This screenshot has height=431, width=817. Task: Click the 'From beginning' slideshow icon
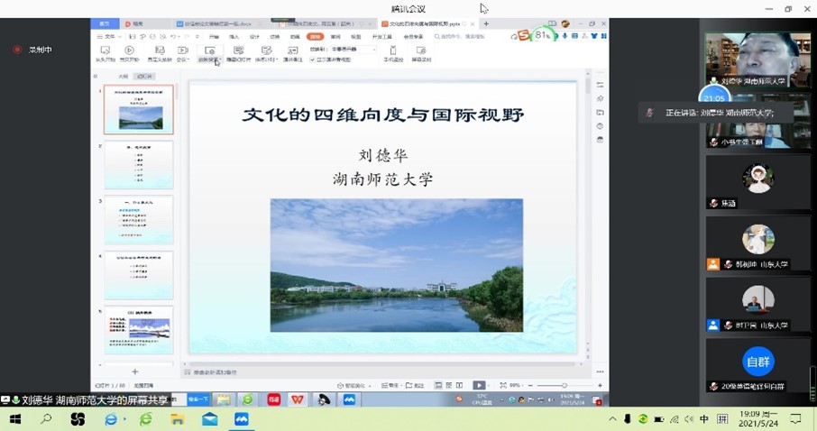tap(106, 52)
